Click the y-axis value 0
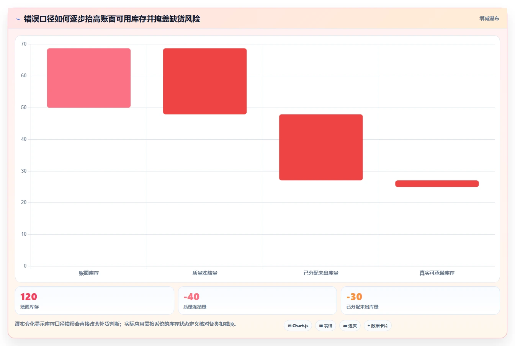 point(25,266)
